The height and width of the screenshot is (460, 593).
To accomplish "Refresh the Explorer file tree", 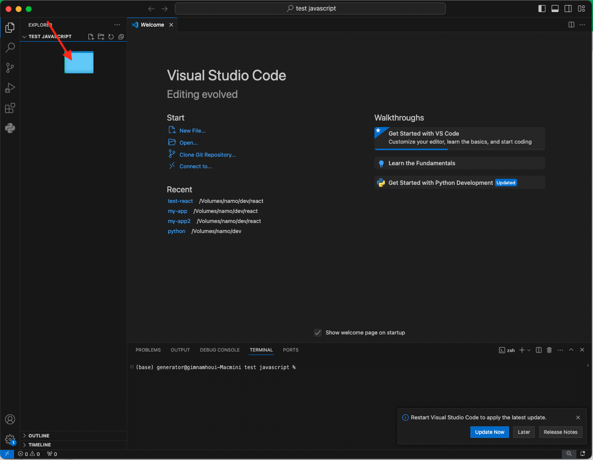I will pyautogui.click(x=111, y=37).
